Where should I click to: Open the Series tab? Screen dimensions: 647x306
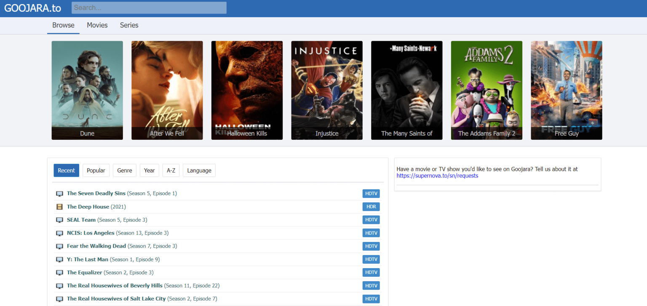click(129, 25)
